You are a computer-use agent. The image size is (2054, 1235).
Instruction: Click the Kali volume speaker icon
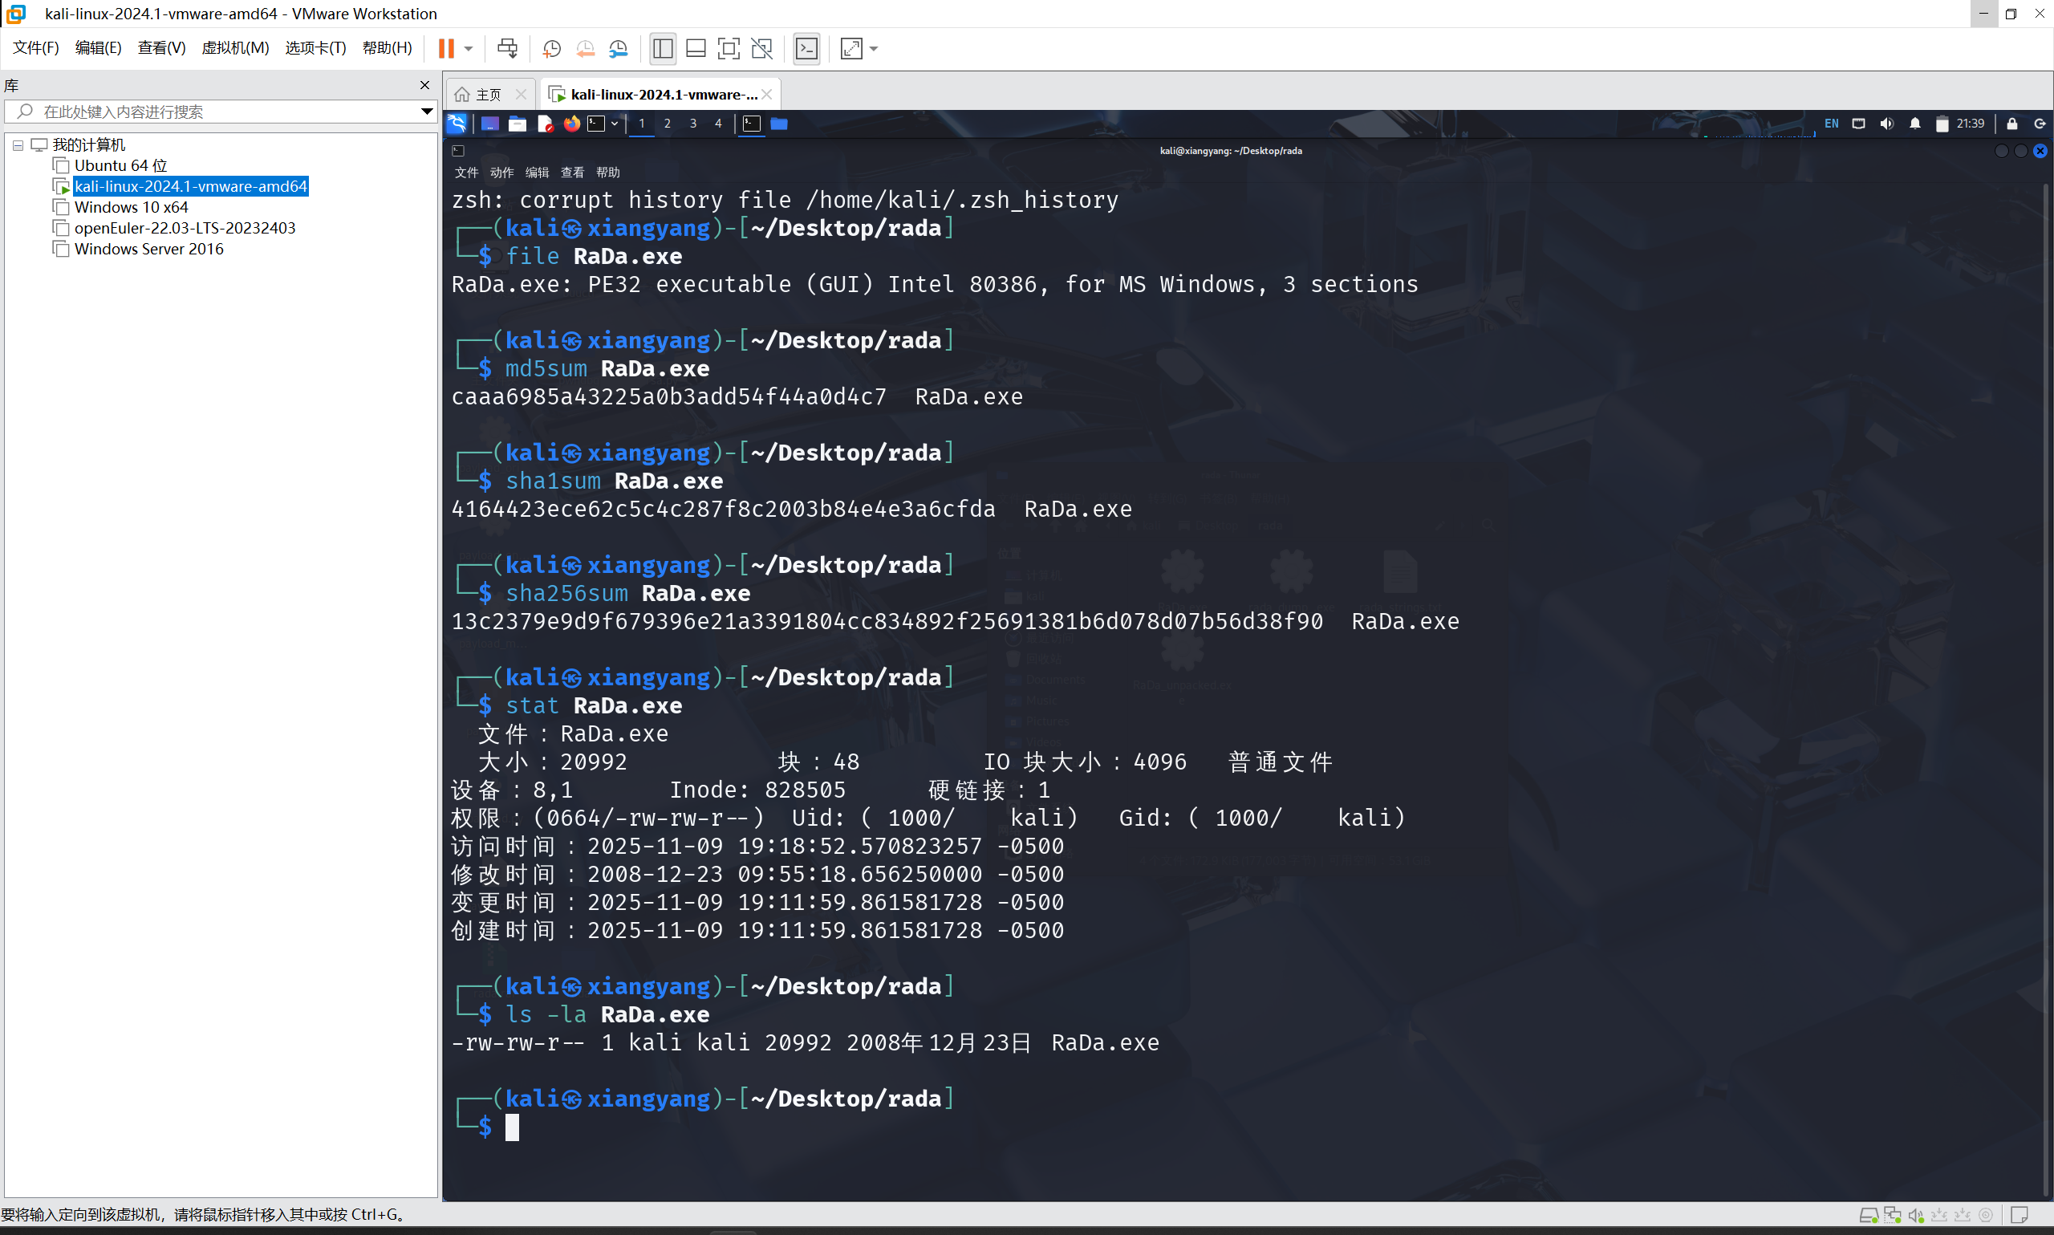tap(1886, 124)
